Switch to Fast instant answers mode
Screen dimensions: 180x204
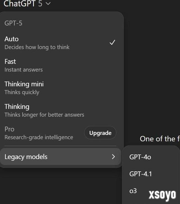point(10,61)
